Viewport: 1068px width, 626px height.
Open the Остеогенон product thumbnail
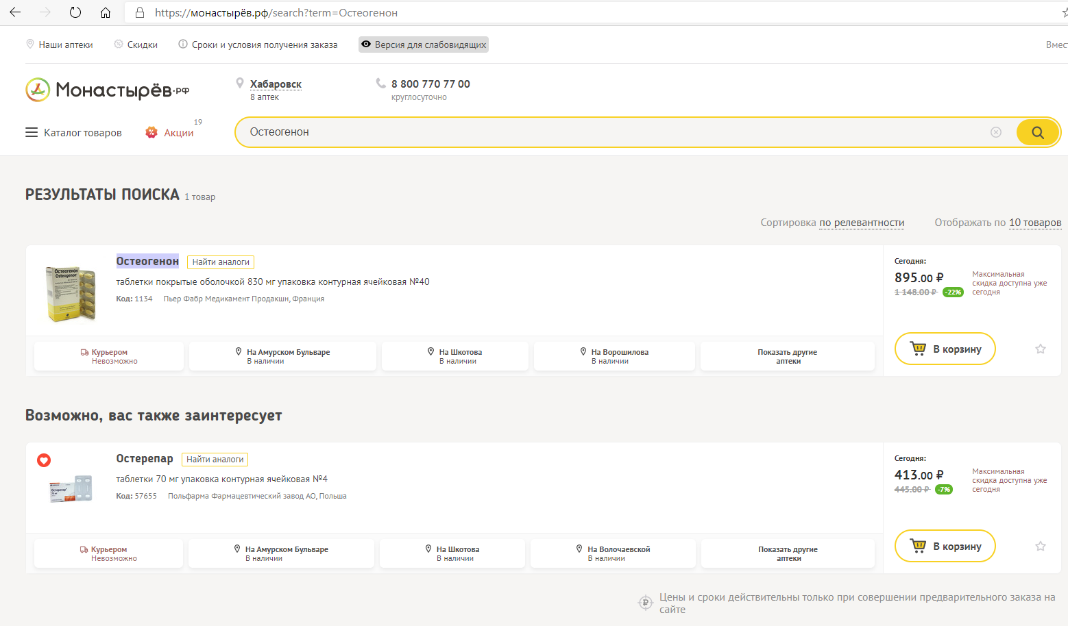point(71,294)
